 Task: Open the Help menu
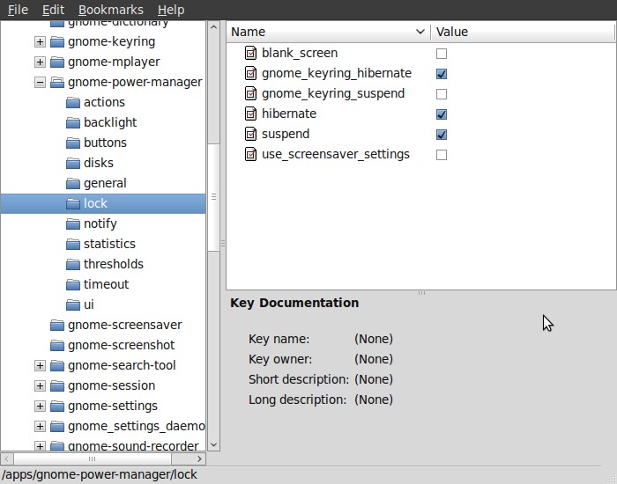tap(171, 10)
